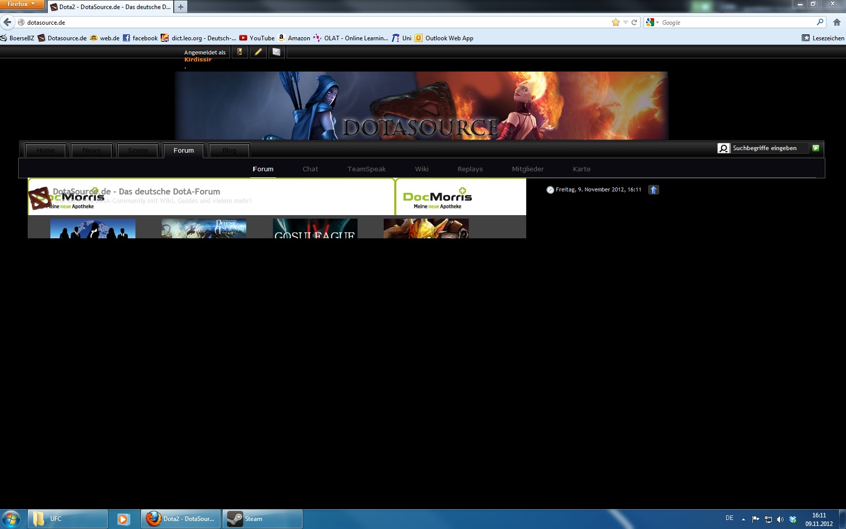
Task: Click the Kirdissir username link
Action: (198, 59)
